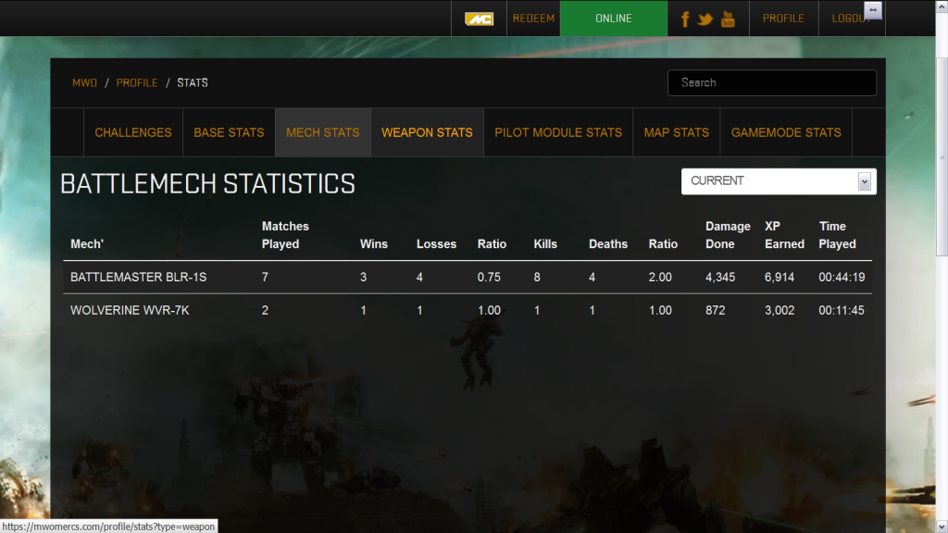Click the Matches Played column header

[285, 235]
